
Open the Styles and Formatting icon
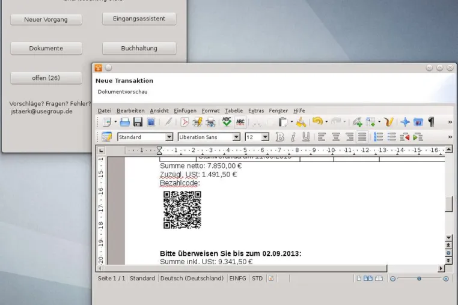[x=106, y=137]
